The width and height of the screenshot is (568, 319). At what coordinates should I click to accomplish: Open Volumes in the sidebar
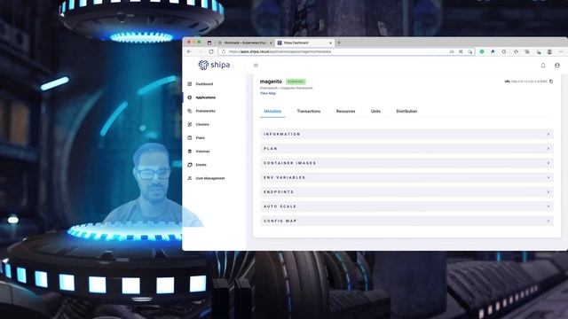coord(202,152)
